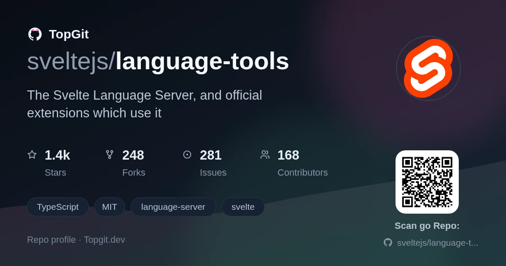Click the TopGit octocat logo icon
506x266 pixels.
pos(35,34)
